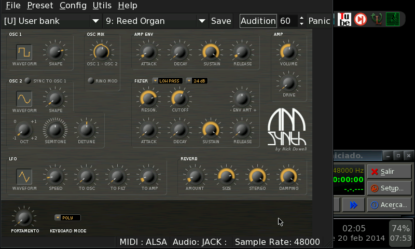This screenshot has height=249, width=415.
Task: Open the 24 dB filter slope dropdown
Action: point(197,81)
